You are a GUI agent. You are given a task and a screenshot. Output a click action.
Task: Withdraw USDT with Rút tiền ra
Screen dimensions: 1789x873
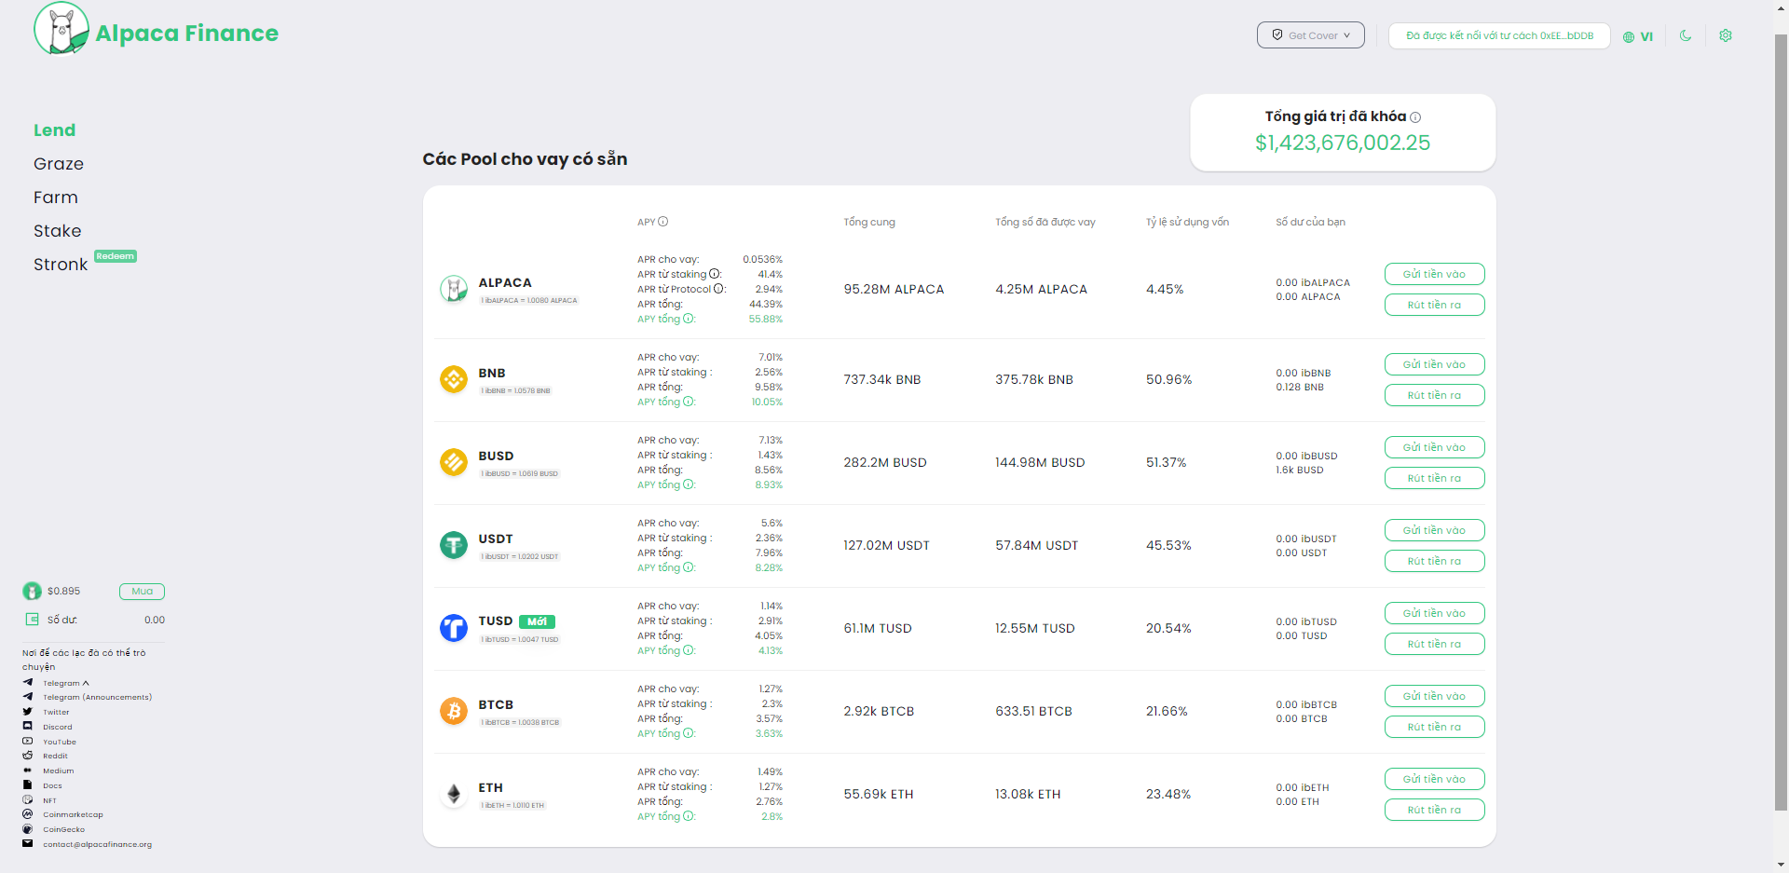click(1434, 561)
